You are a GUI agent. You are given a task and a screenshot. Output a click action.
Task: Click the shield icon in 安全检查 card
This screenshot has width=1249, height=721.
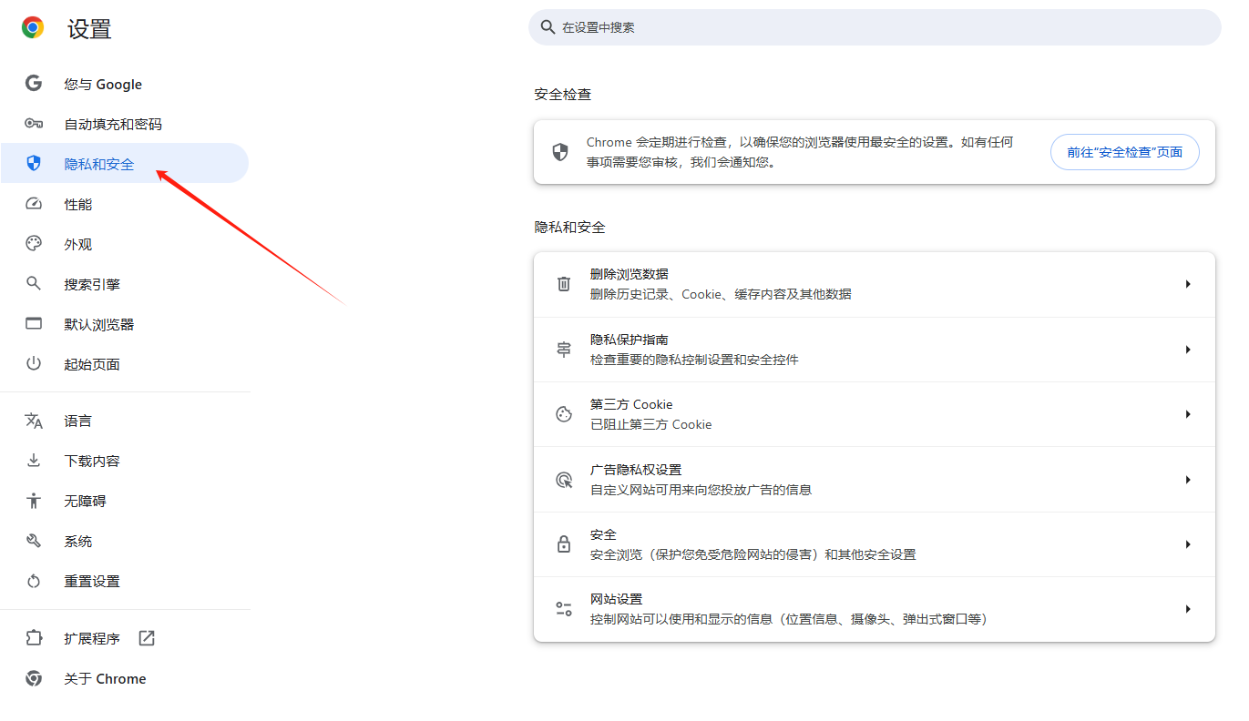tap(561, 152)
